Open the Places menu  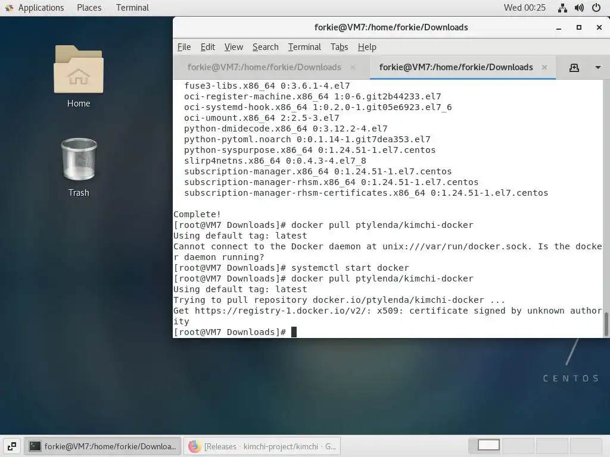point(89,8)
